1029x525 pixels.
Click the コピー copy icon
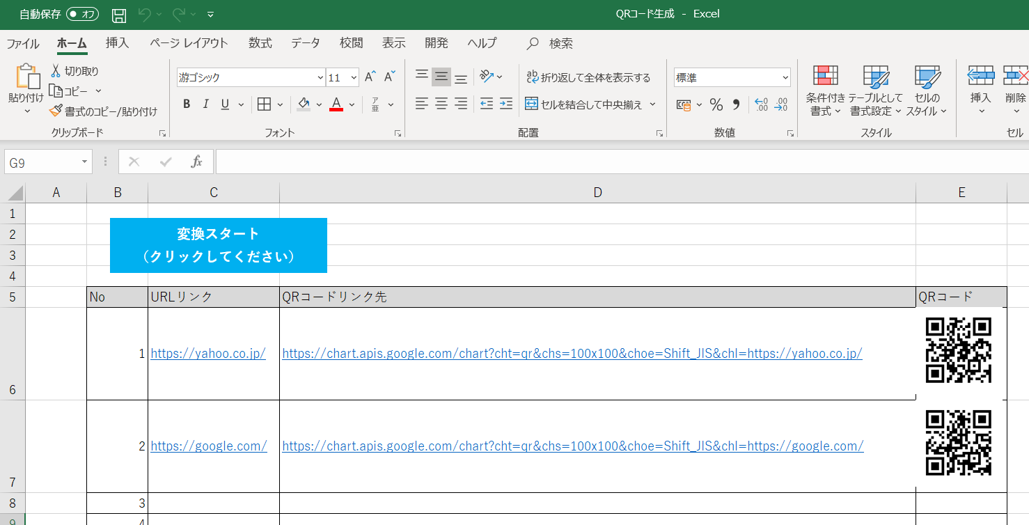(x=56, y=91)
